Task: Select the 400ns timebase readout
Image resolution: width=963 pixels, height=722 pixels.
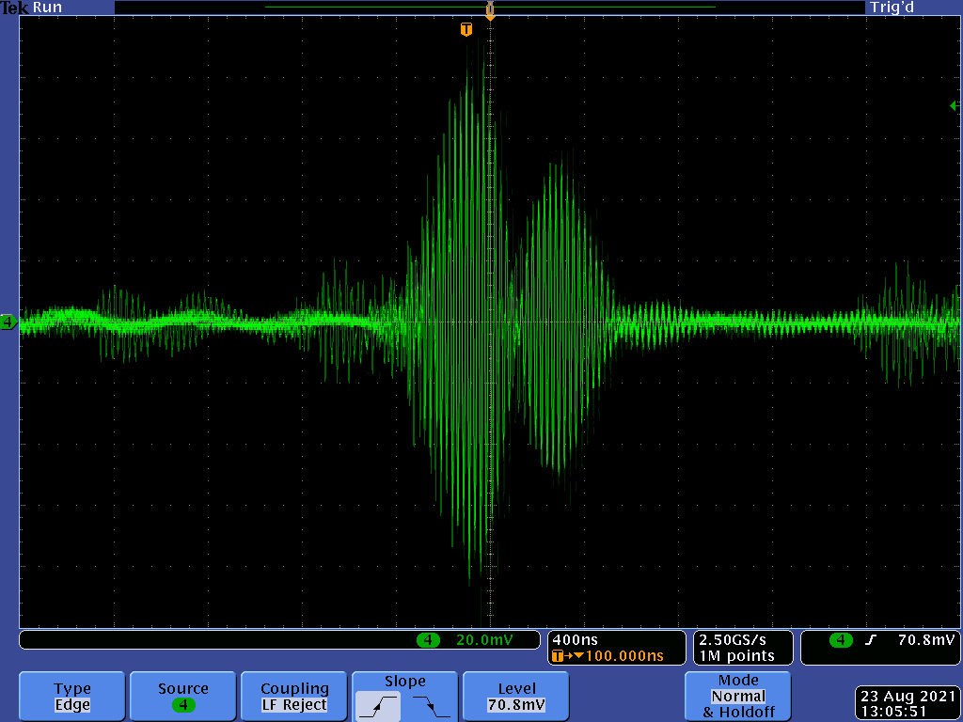Action: 571,639
